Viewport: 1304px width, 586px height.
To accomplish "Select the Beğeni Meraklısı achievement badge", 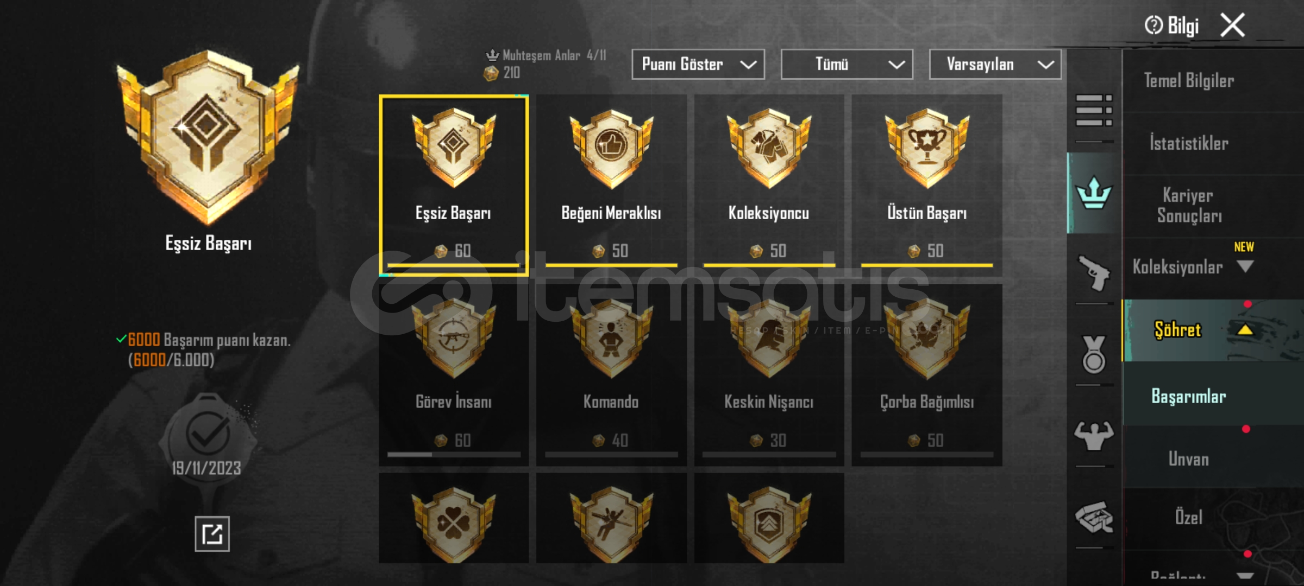I will pyautogui.click(x=611, y=148).
